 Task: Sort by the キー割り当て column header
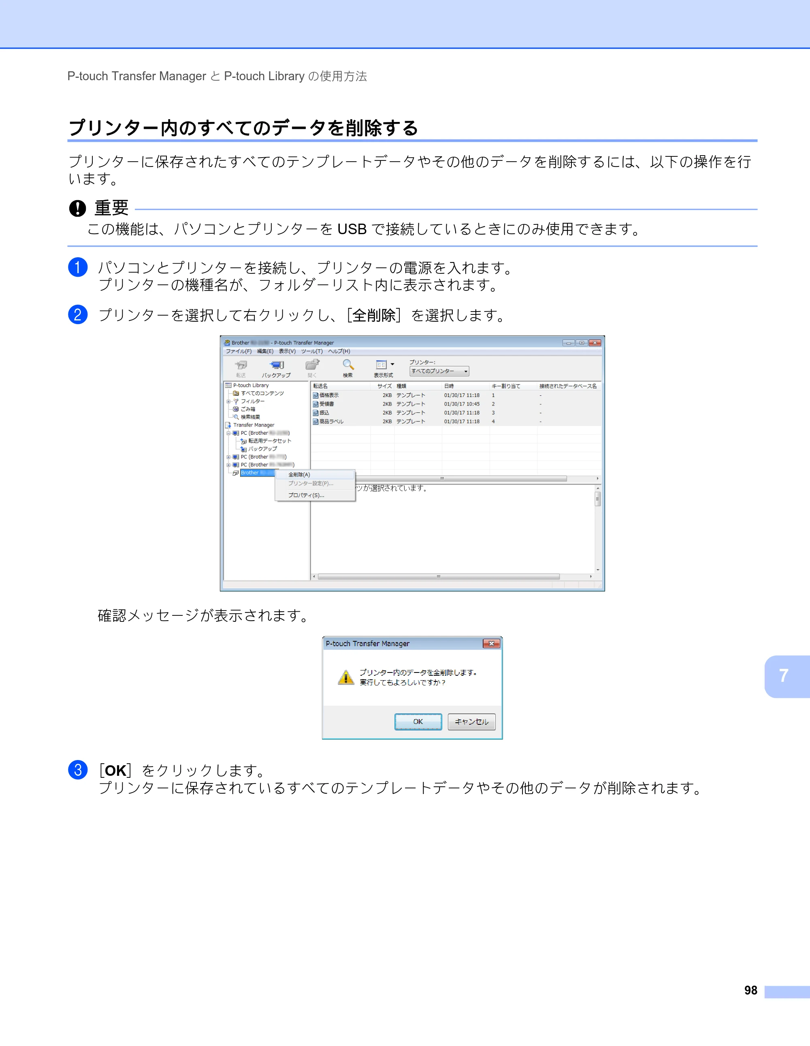513,386
